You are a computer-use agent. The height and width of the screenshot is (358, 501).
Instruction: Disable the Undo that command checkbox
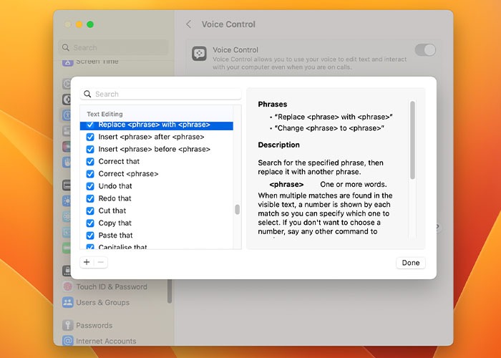[90, 186]
